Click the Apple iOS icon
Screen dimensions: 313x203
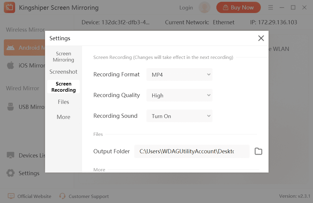(10, 65)
